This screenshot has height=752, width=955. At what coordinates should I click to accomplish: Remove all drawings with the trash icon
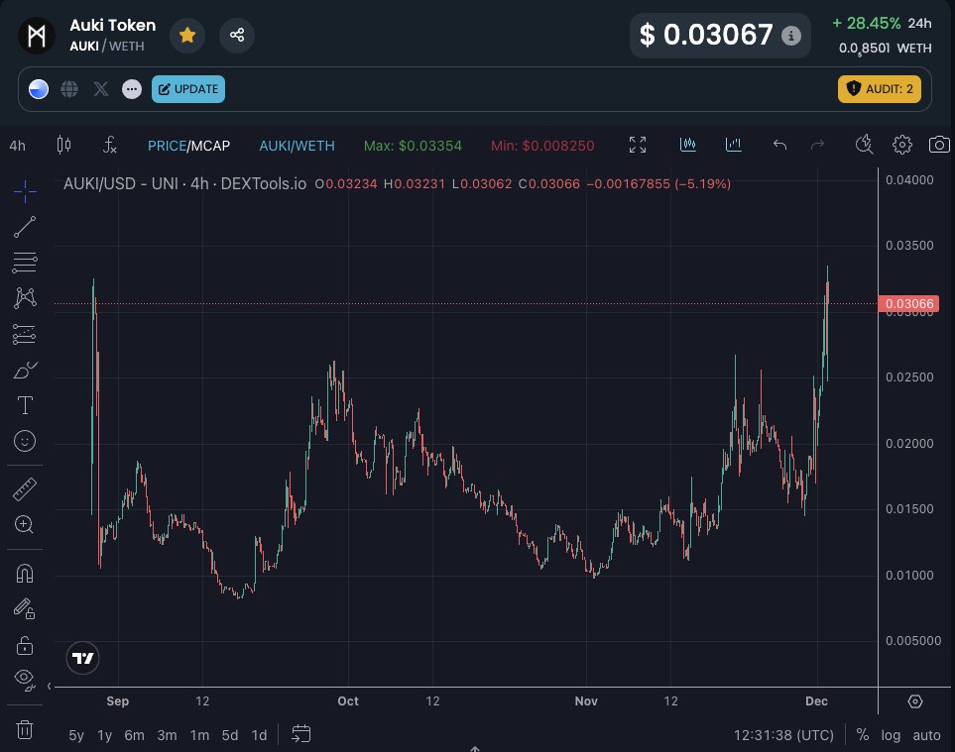24,728
